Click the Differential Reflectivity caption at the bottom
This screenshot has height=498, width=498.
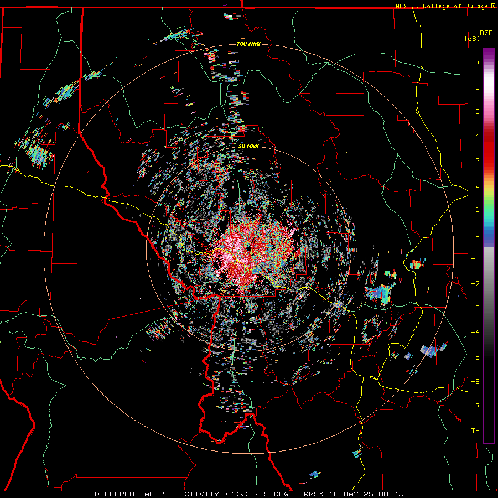click(248, 494)
